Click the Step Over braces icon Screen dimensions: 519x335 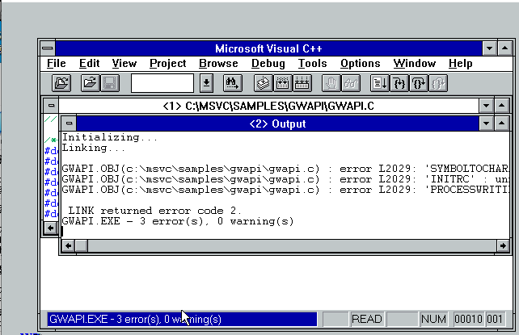(419, 83)
